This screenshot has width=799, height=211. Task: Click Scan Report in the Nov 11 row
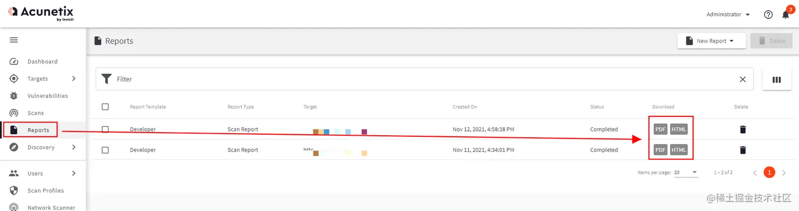pyautogui.click(x=243, y=150)
